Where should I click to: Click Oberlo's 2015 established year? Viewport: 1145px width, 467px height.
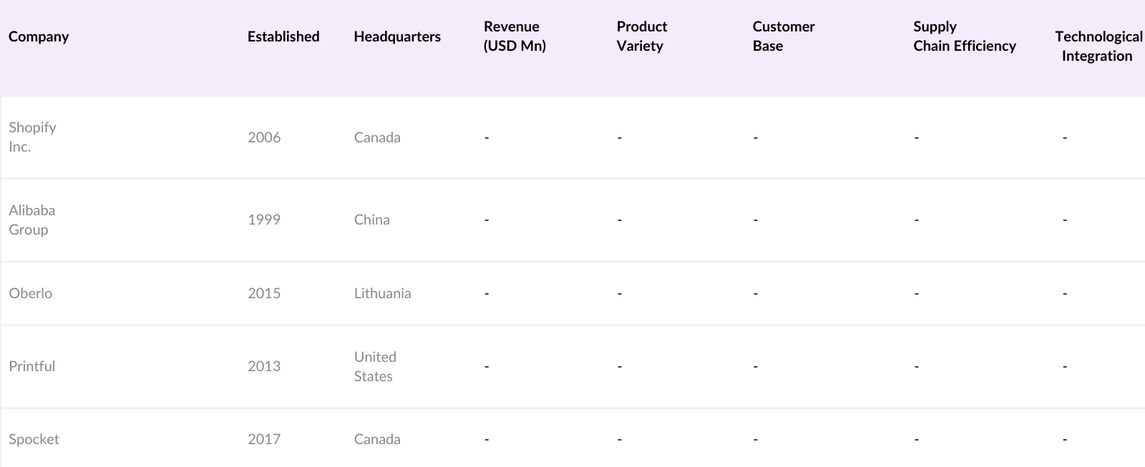click(264, 293)
